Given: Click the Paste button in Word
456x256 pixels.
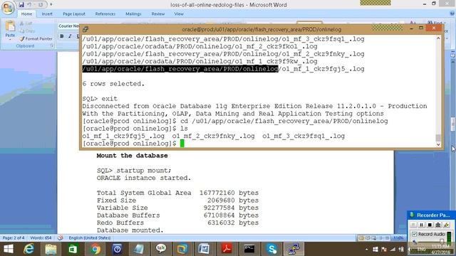Looking at the screenshot, I should coord(10,30).
